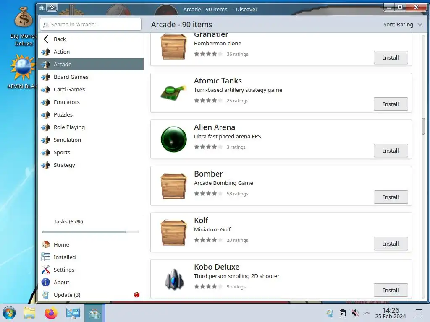Install Kolf miniature golf

(x=391, y=244)
